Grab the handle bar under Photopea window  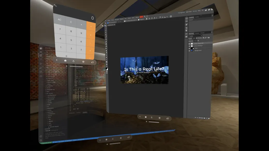click(x=154, y=122)
